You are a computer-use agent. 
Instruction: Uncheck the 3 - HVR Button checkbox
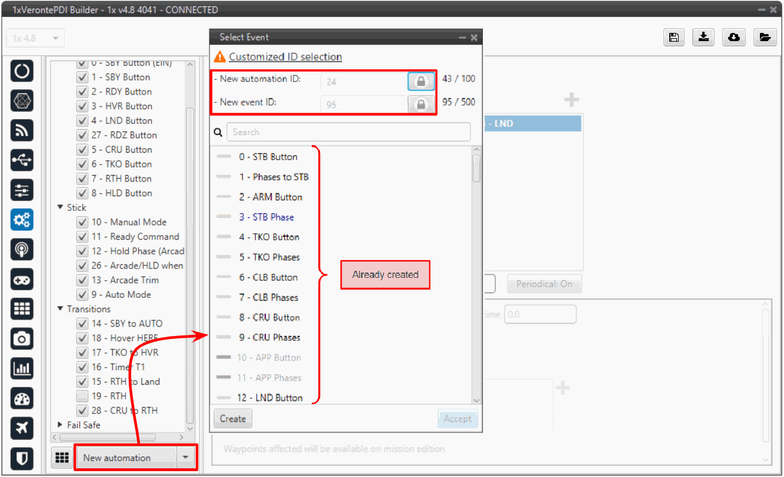pyautogui.click(x=82, y=106)
